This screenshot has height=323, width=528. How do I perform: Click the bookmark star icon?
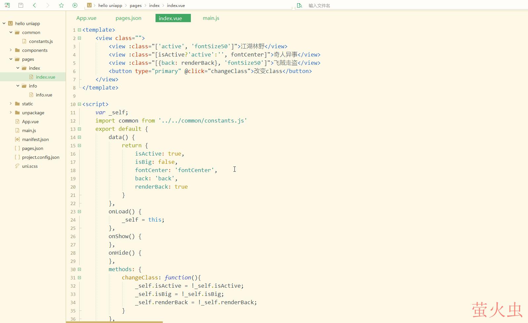[x=61, y=5]
